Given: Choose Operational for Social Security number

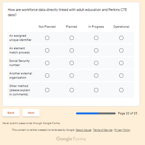Looking at the screenshot, I should pyautogui.click(x=121, y=63).
